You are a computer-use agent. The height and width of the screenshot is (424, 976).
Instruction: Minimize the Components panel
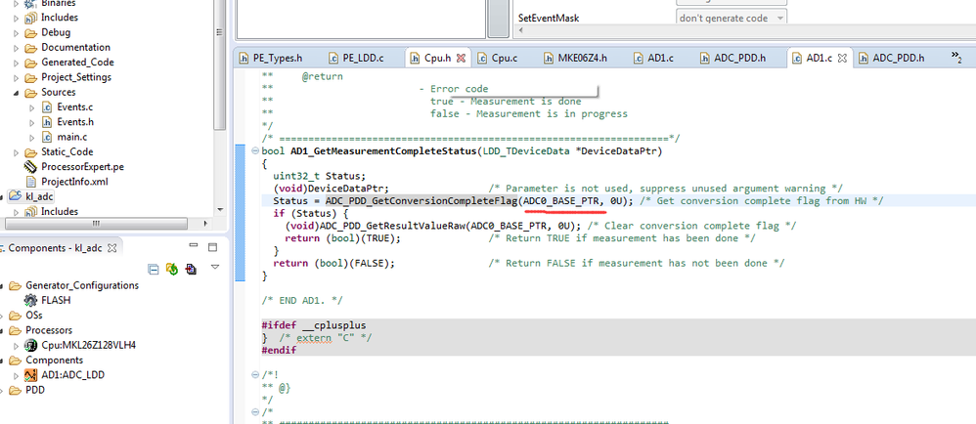click(x=193, y=247)
